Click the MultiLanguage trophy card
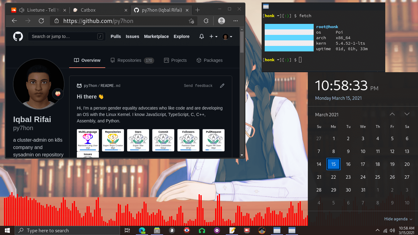Viewport: 418px width, 235px height. pyautogui.click(x=88, y=140)
